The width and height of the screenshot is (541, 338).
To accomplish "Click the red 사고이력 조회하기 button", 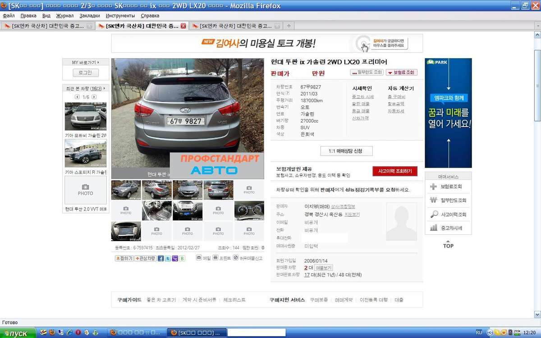I will click(x=395, y=171).
